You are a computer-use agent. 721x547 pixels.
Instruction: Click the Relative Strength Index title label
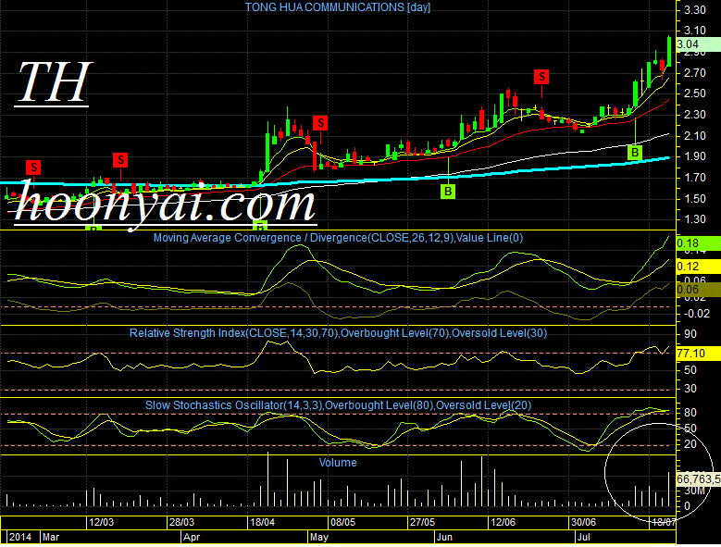click(x=338, y=333)
